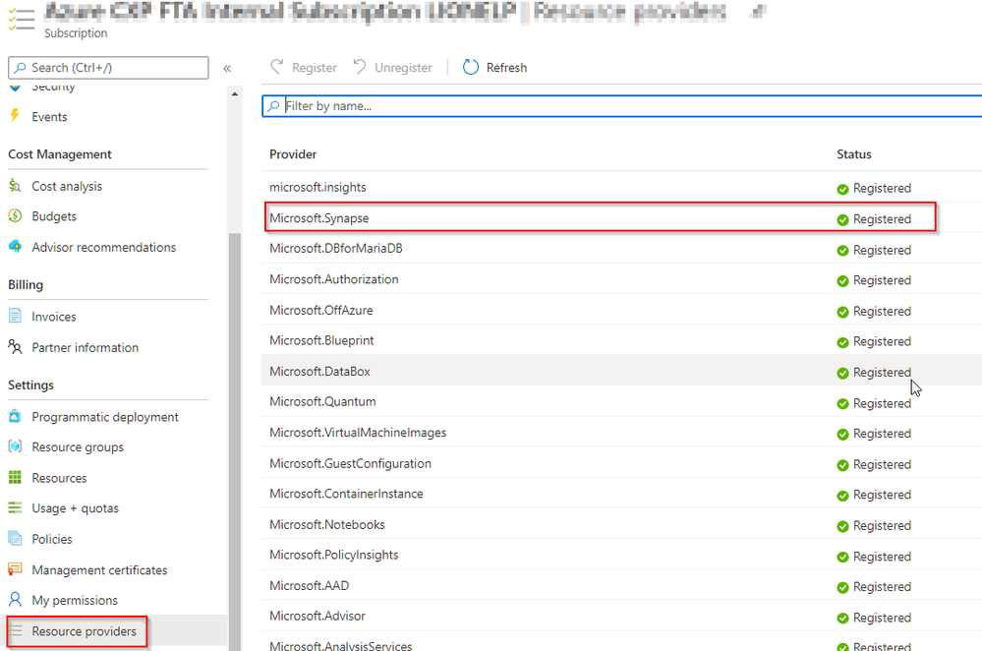Click the Register button
This screenshot has height=651, width=982.
304,67
